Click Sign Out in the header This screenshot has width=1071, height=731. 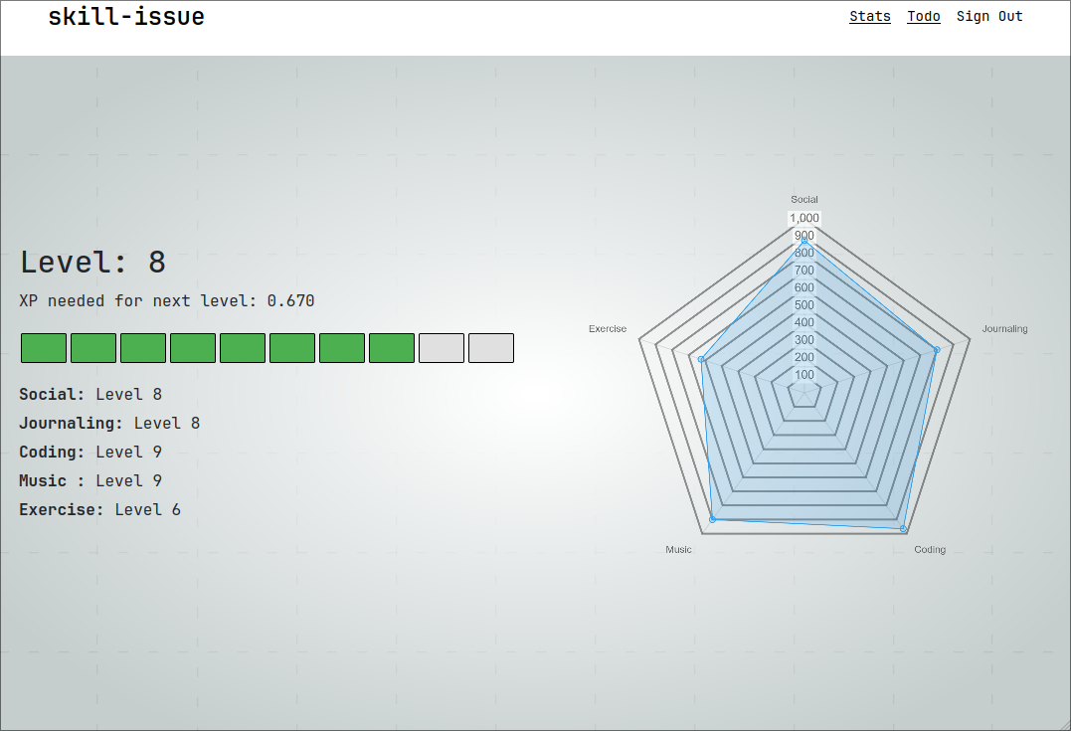point(988,16)
